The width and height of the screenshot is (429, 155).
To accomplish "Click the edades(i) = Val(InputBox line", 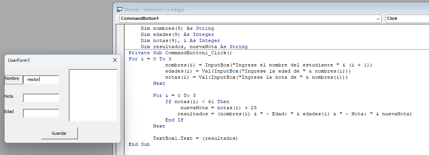I will click(258, 71).
